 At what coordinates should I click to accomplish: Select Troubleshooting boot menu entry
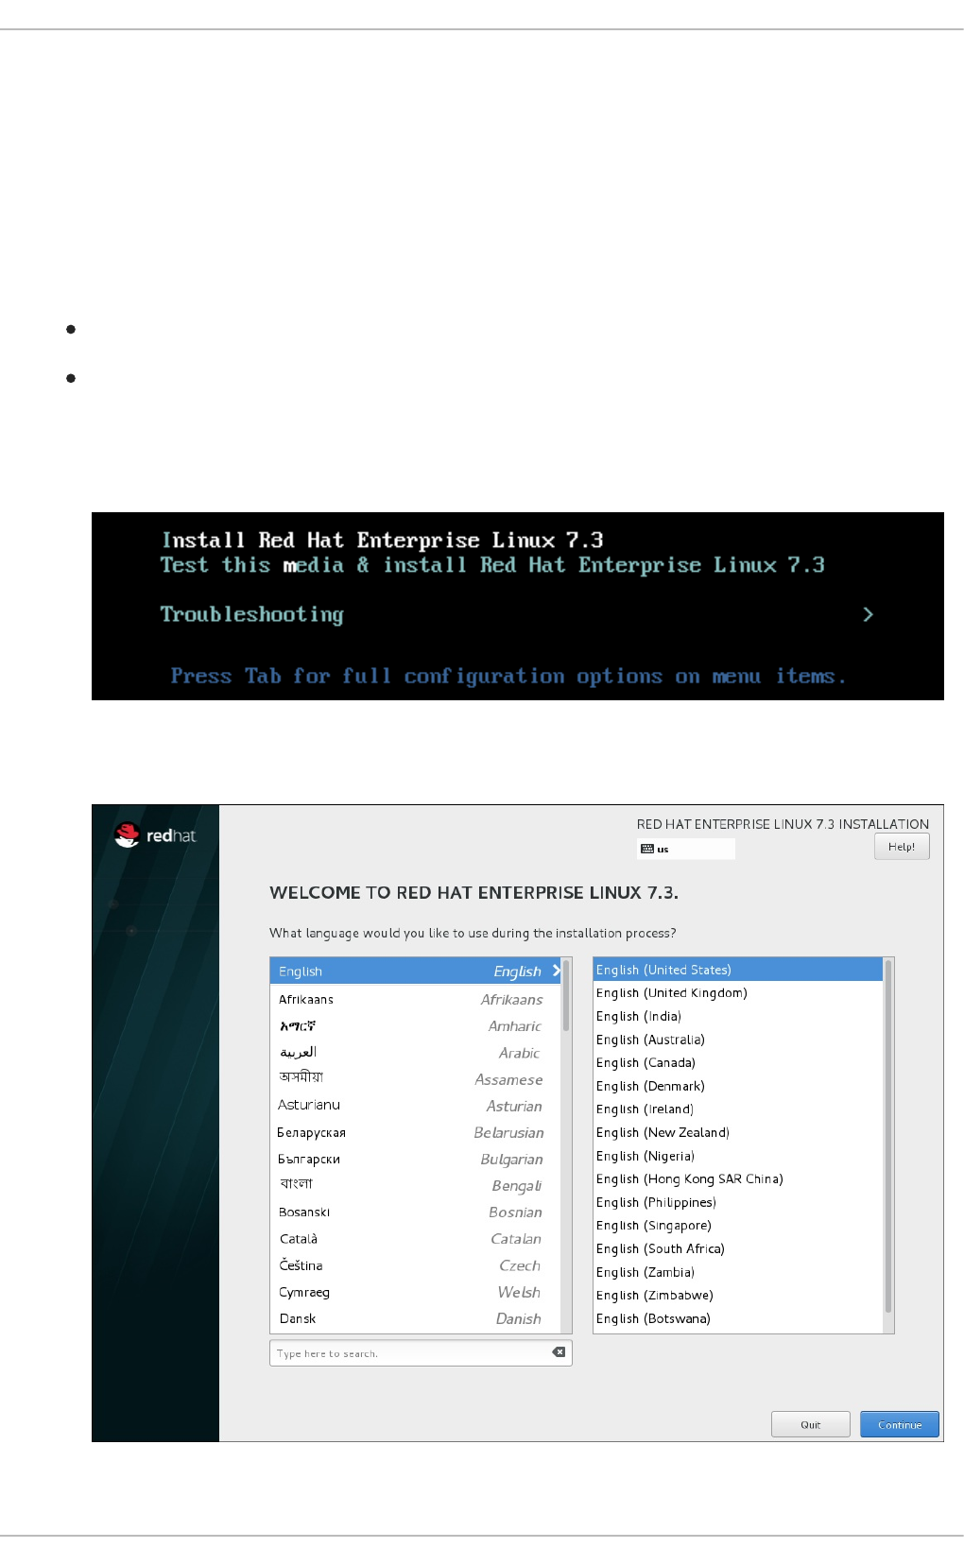click(252, 614)
